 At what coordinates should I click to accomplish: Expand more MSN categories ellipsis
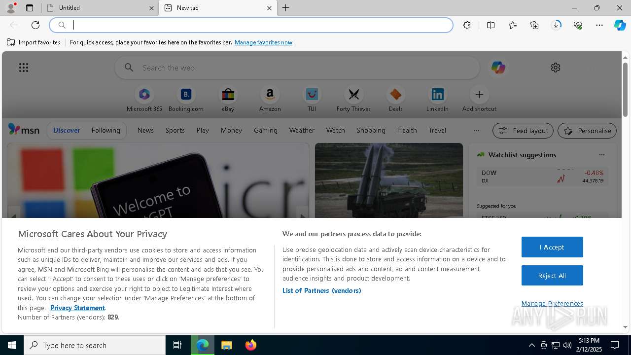click(x=476, y=131)
